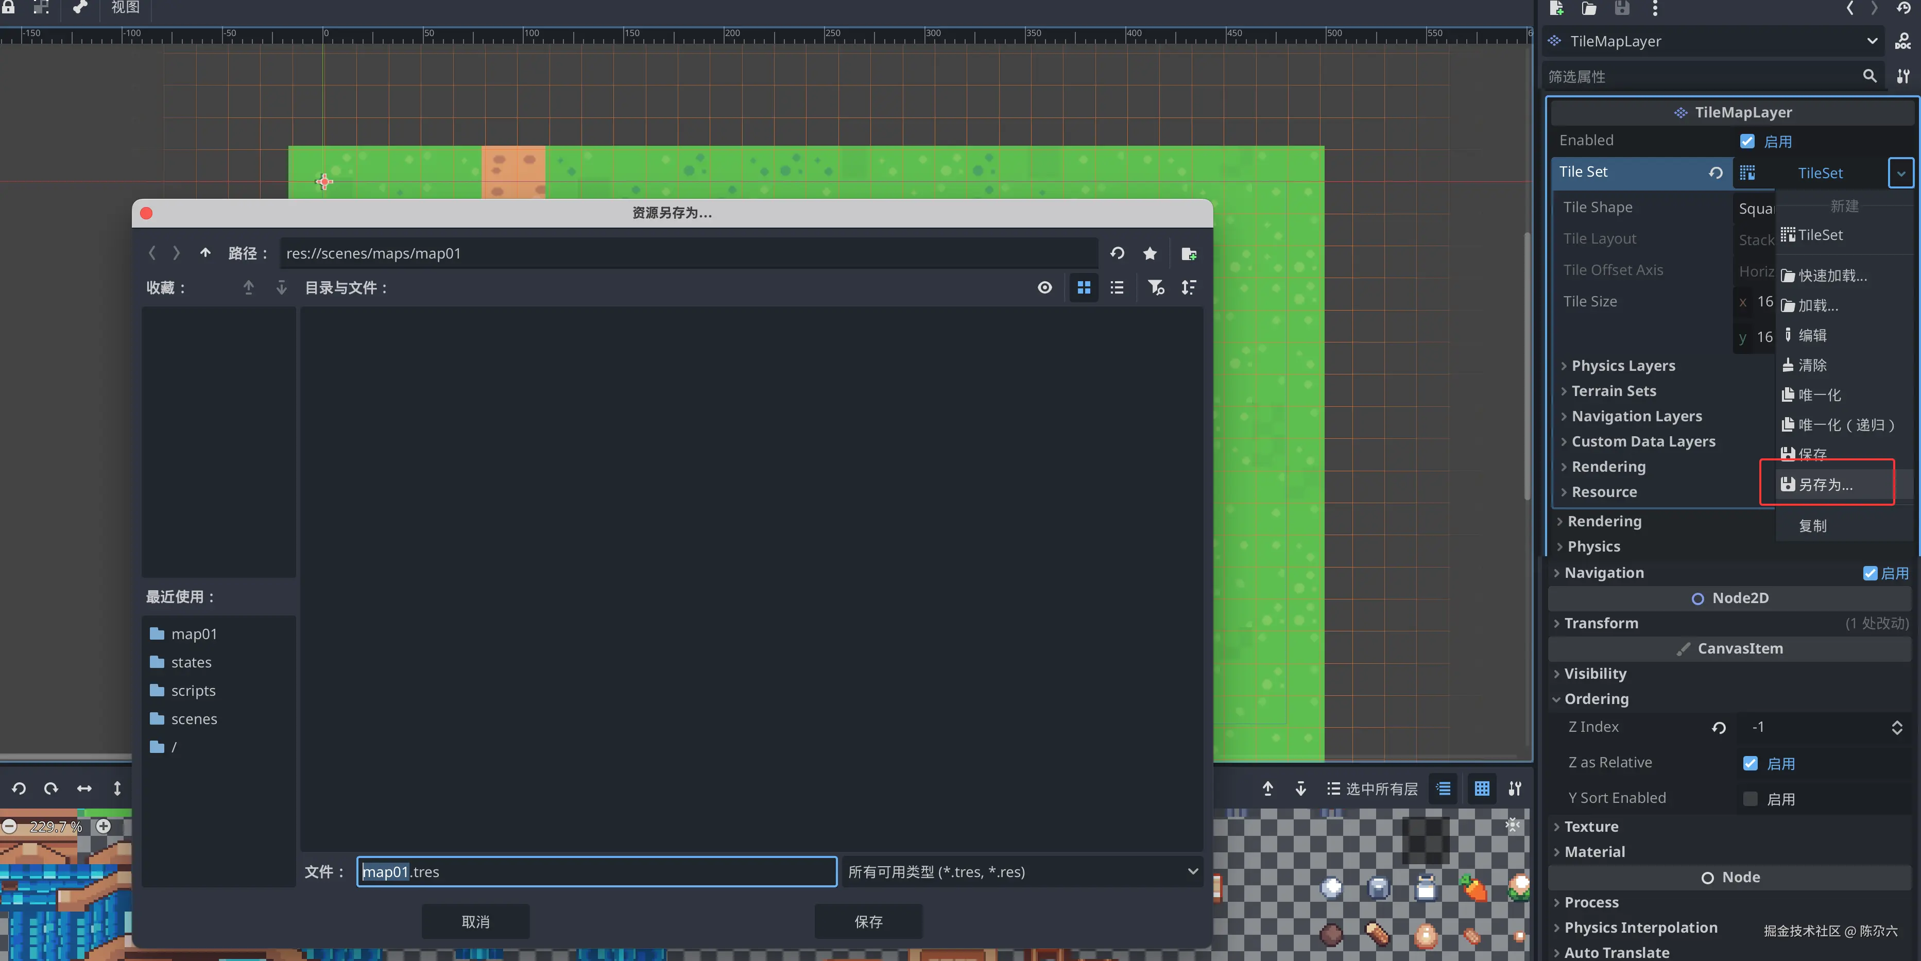Create new folder icon in dialog

[1189, 253]
